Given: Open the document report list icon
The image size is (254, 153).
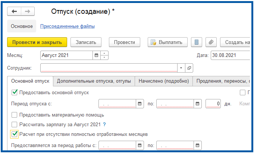Looking at the screenshot, I should click(x=197, y=42).
